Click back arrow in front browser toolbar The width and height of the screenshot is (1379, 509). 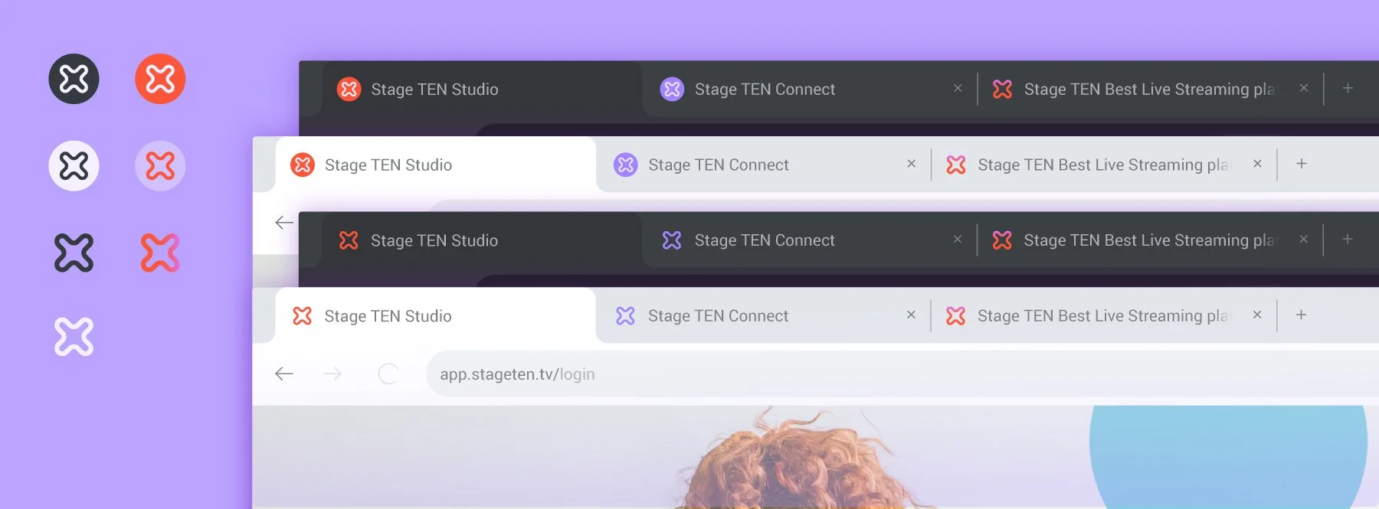tap(284, 374)
